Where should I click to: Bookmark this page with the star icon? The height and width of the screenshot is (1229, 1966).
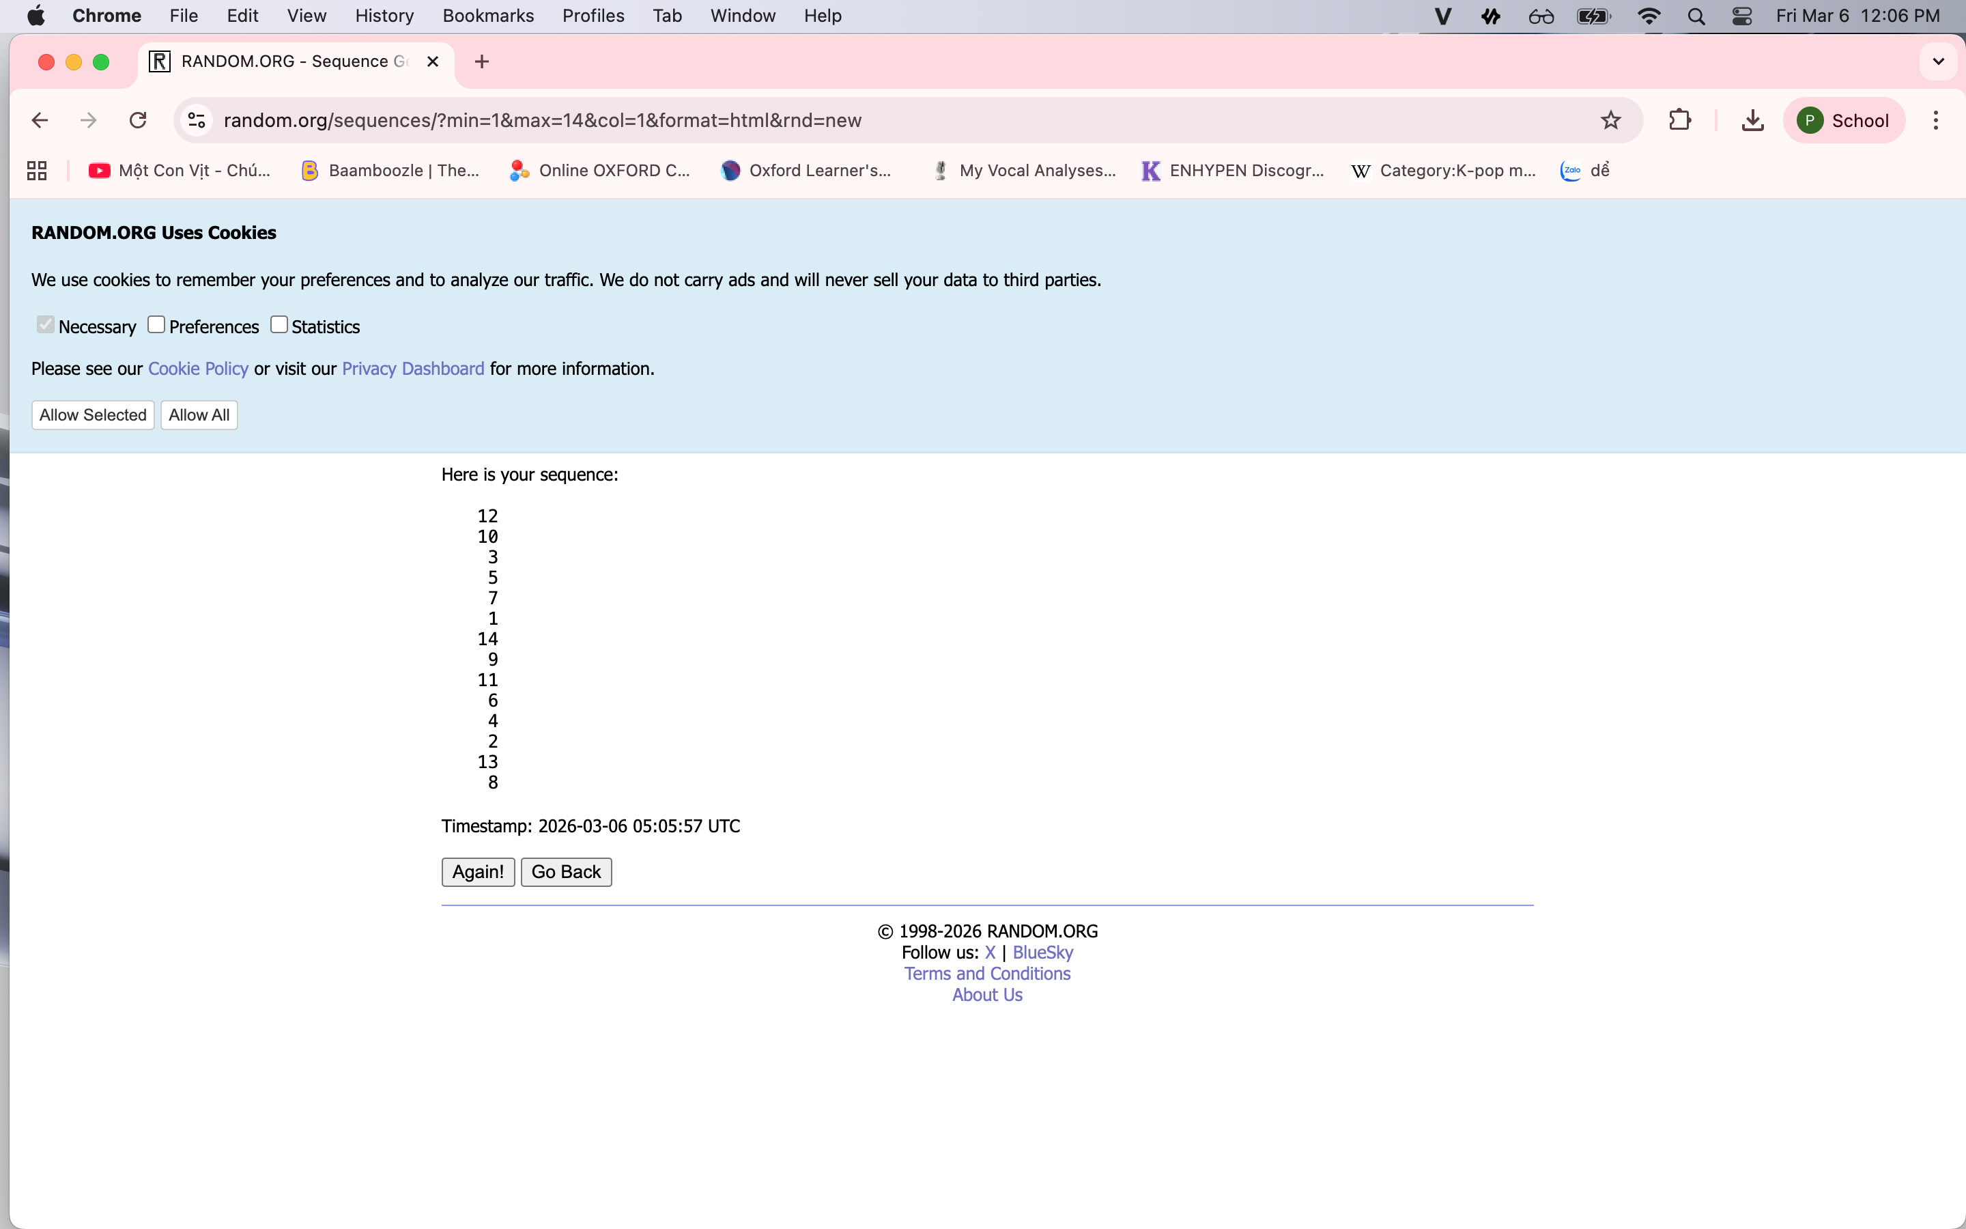(x=1610, y=120)
